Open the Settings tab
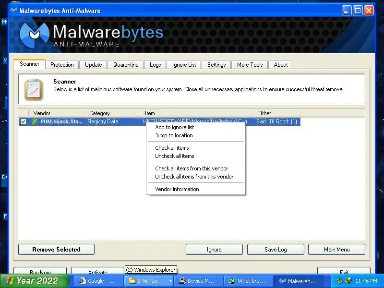The width and height of the screenshot is (384, 288). pos(216,65)
